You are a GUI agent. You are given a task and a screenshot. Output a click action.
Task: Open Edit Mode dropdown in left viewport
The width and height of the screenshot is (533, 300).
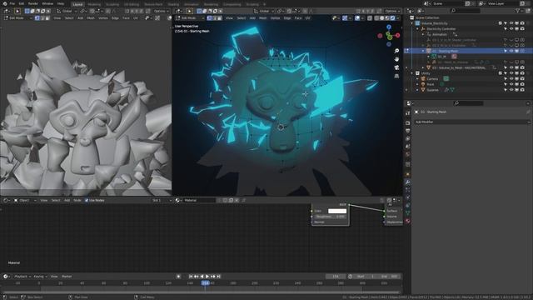[17, 18]
